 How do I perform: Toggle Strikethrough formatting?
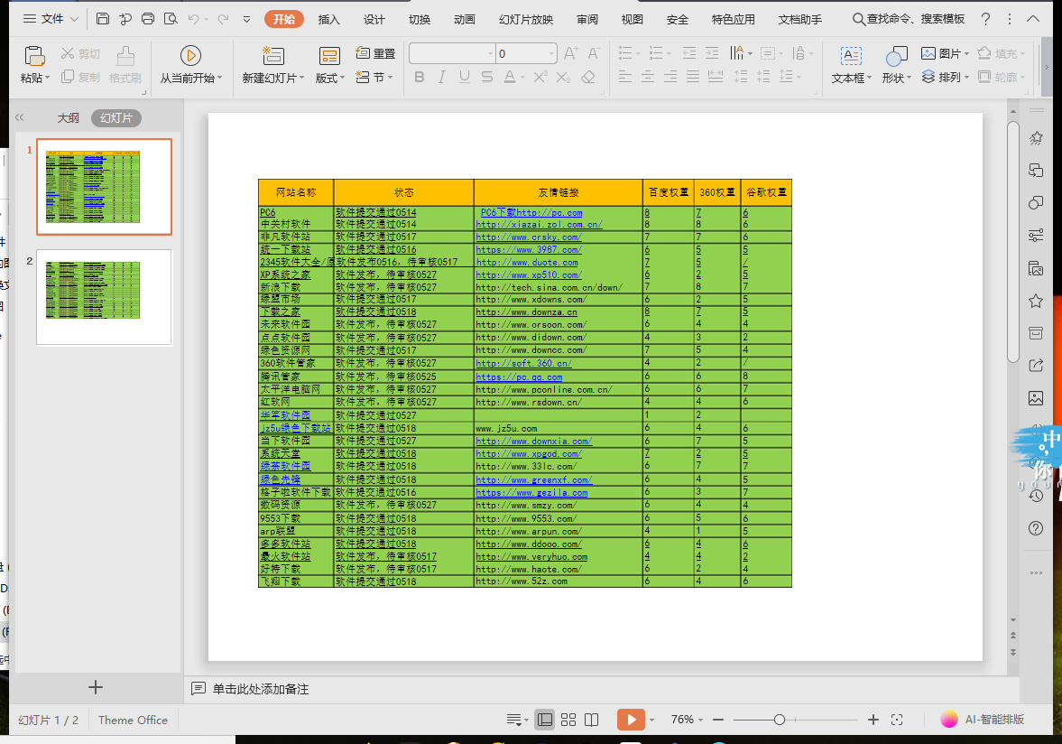pos(487,78)
